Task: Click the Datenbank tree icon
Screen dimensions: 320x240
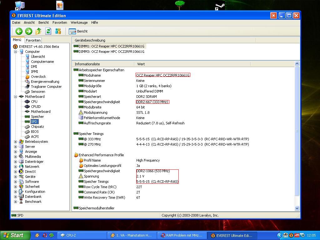Action: pyautogui.click(x=21, y=197)
